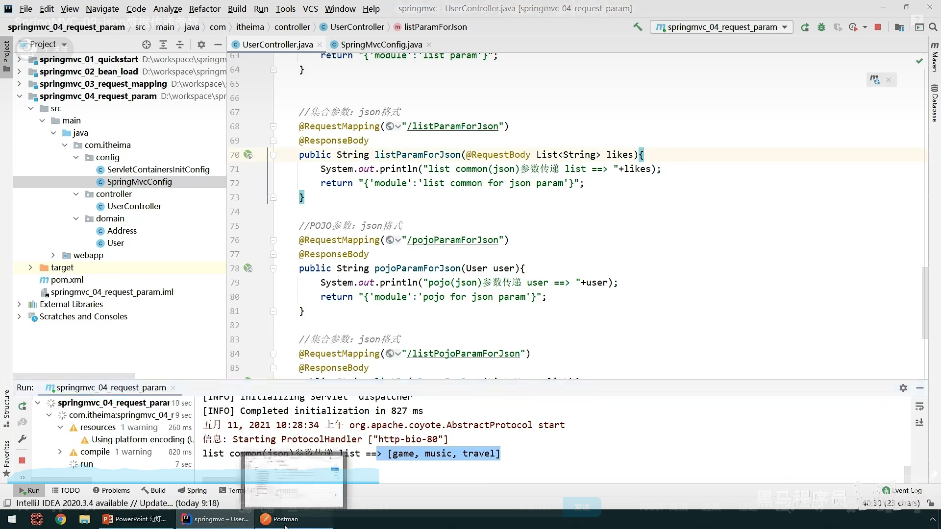The height and width of the screenshot is (529, 941).
Task: Switch to SpringMvcConfig.java editor tab
Action: click(381, 45)
